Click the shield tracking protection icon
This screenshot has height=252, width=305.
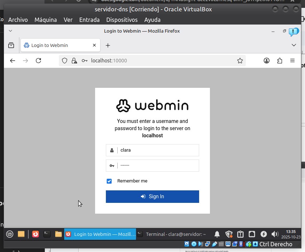tap(65, 61)
